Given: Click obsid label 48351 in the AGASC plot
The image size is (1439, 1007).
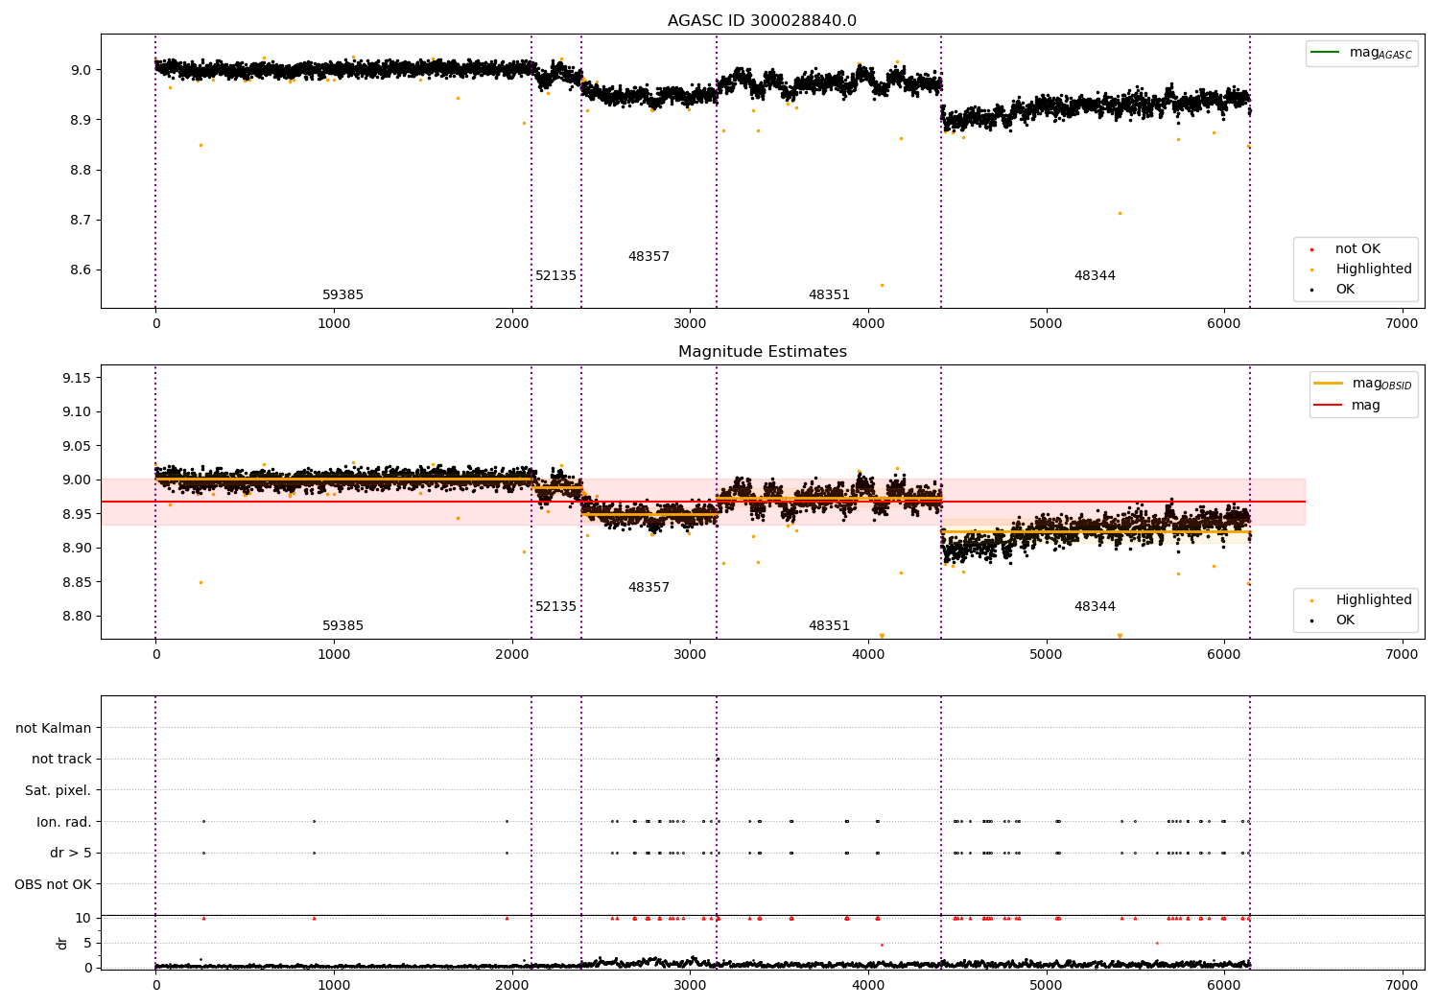Looking at the screenshot, I should (829, 295).
